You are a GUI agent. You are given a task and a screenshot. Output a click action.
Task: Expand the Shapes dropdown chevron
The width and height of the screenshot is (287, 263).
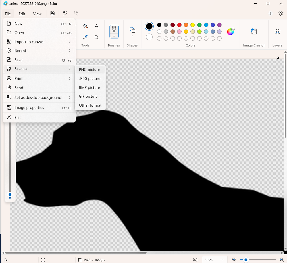pyautogui.click(x=132, y=36)
